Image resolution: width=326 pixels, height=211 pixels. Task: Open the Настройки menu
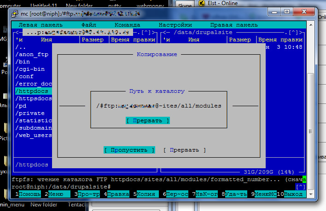pos(175,25)
